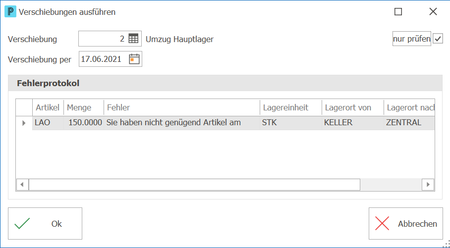Image resolution: width=450 pixels, height=248 pixels.
Task: Open the calendar picker for Verschiebung per
Action: coord(134,59)
